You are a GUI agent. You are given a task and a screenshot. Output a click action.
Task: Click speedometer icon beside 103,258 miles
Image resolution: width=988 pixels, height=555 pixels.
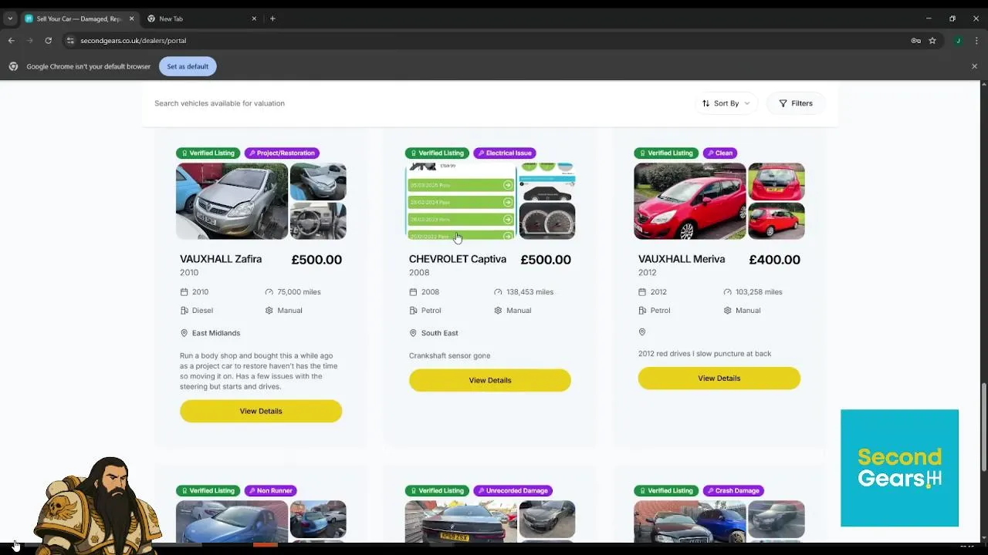pos(727,292)
